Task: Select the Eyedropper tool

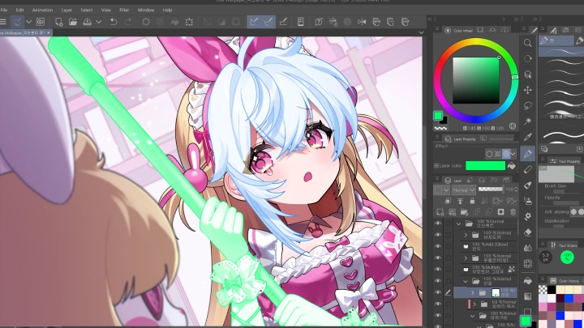Action: point(527,137)
